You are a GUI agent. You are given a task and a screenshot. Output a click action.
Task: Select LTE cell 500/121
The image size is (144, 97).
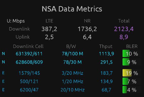tap(29, 82)
